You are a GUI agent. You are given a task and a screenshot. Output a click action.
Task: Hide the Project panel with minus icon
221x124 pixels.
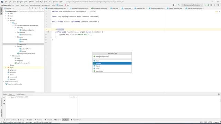point(42,8)
